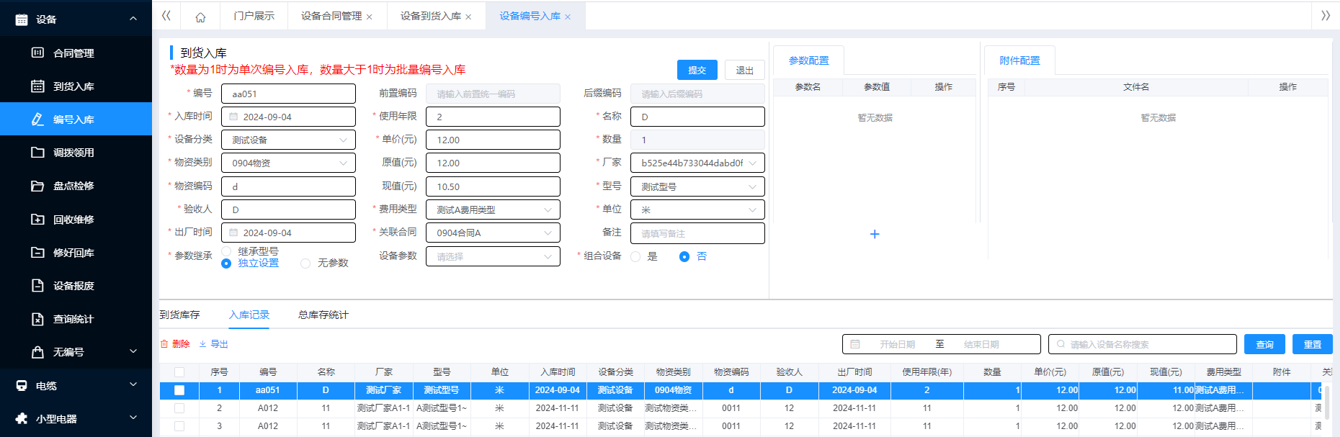This screenshot has height=437, width=1340.
Task: Tick the checkbox for row 2
Action: click(x=179, y=408)
